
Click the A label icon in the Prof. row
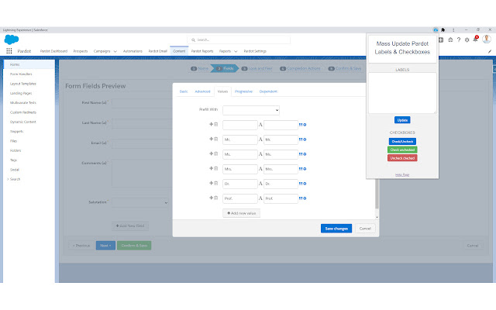(x=260, y=198)
